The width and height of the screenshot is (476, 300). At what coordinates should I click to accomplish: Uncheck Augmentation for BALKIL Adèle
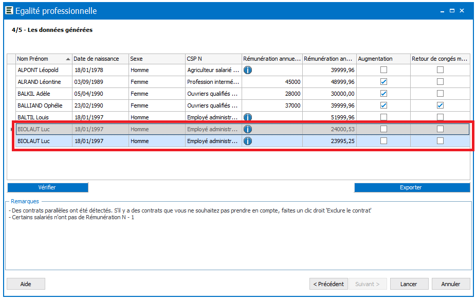click(383, 94)
